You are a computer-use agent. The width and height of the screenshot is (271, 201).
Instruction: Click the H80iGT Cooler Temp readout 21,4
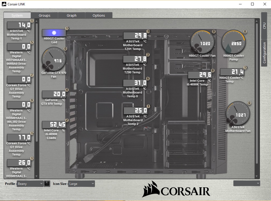(x=232, y=72)
